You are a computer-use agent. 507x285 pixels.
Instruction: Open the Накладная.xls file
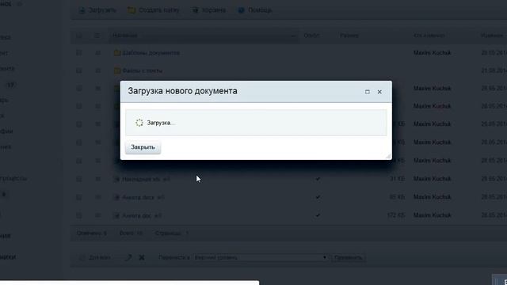tap(141, 179)
